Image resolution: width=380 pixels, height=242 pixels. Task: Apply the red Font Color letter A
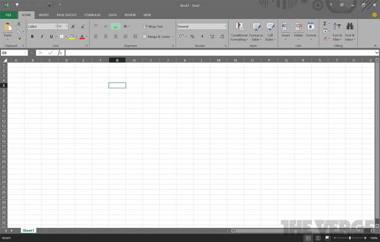click(x=82, y=37)
